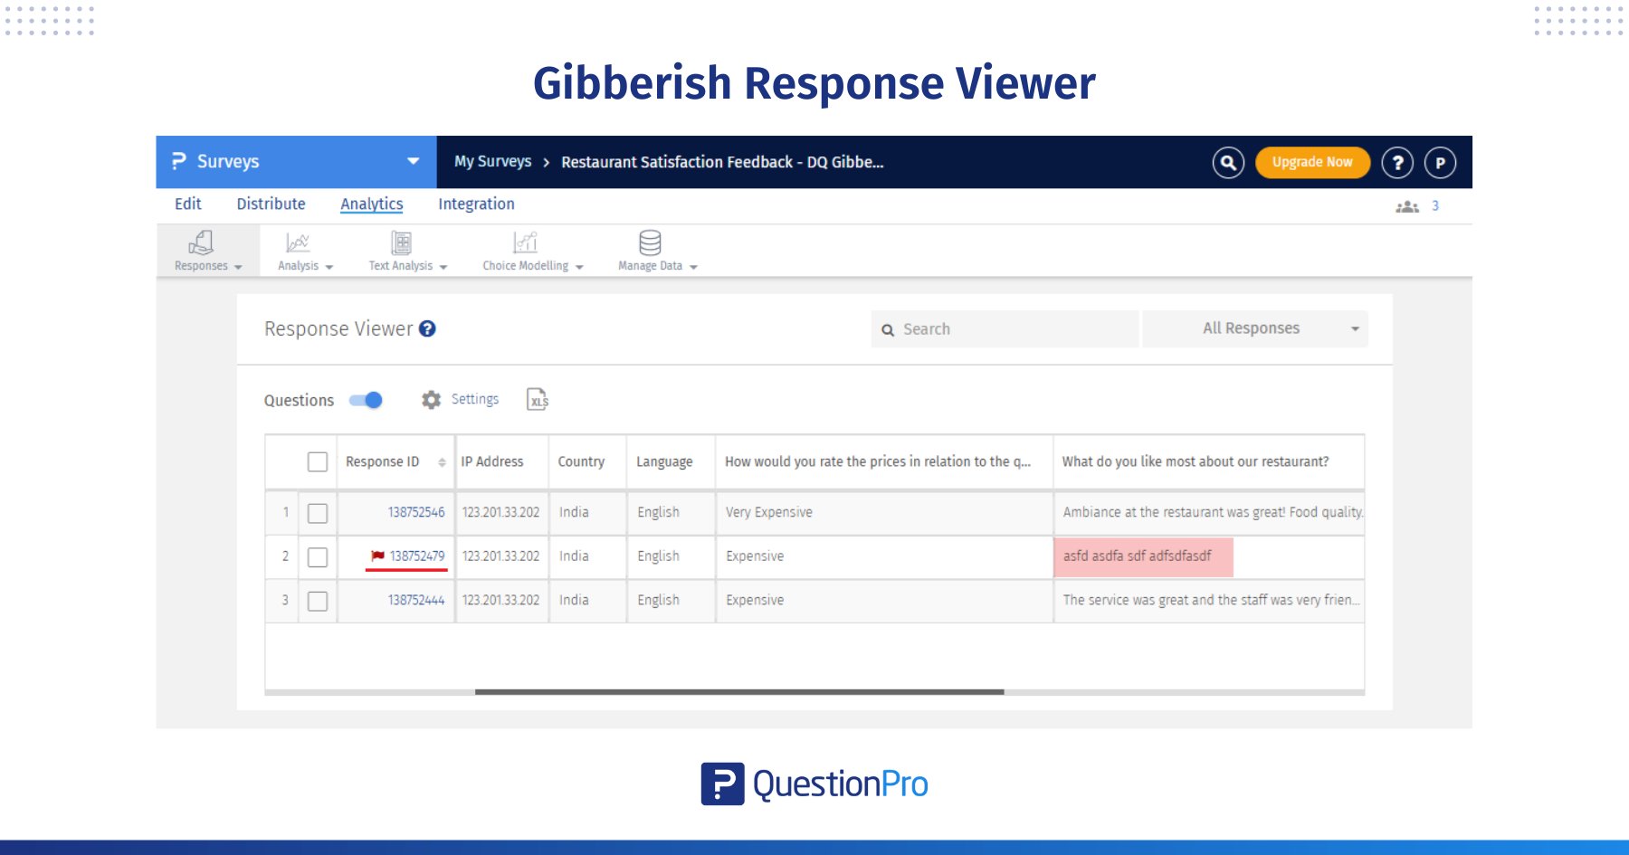This screenshot has height=855, width=1629.
Task: Toggle the Questions switch
Action: click(366, 400)
